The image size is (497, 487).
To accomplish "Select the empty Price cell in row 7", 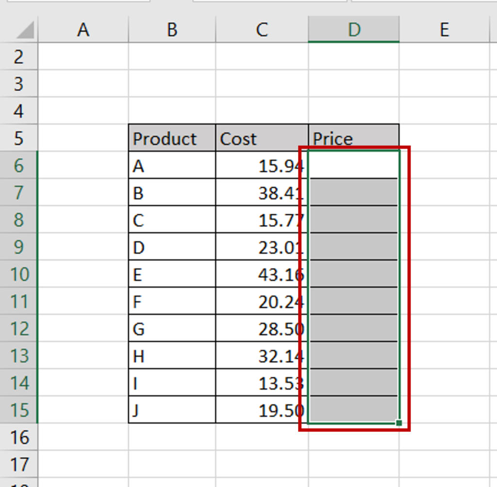I will 354,192.
